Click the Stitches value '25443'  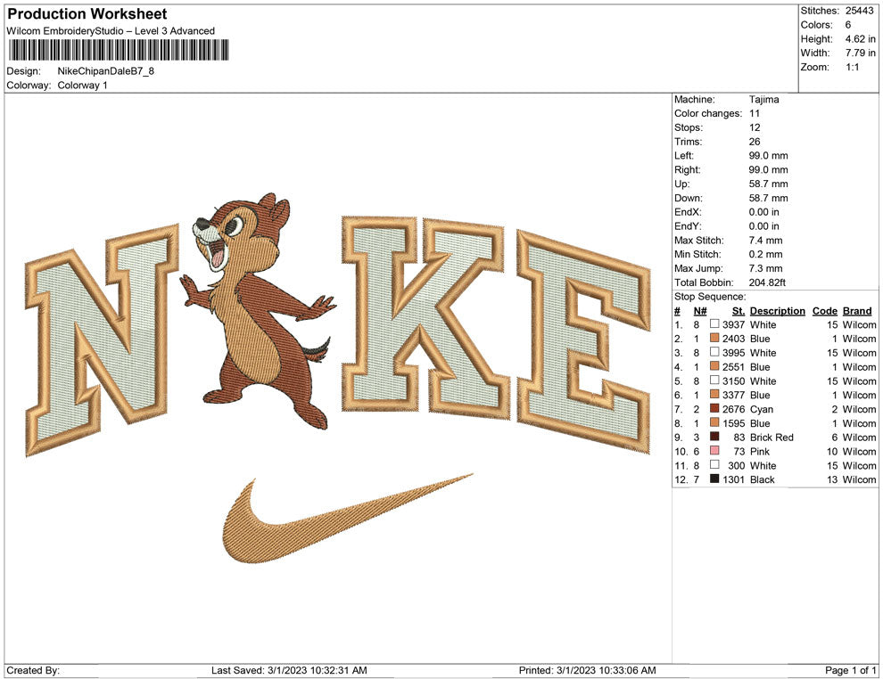click(x=859, y=11)
